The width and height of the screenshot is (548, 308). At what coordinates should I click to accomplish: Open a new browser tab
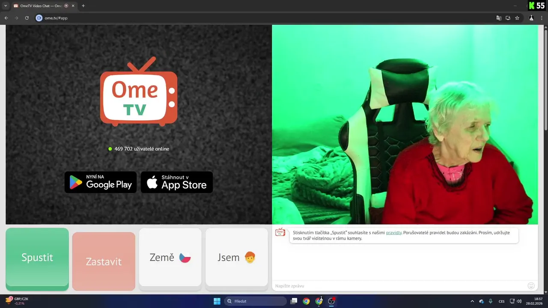click(x=83, y=6)
